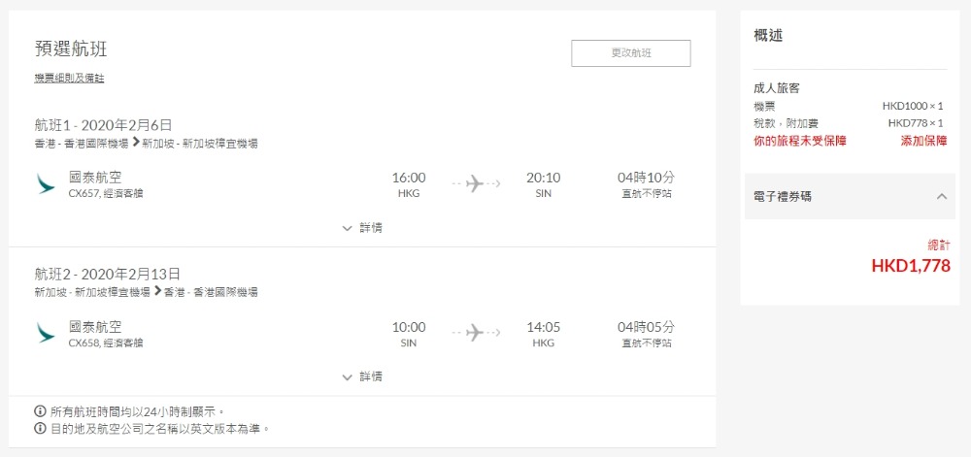
Task: Click 航班1 - 2020年2月6日 heading
Action: (x=103, y=124)
